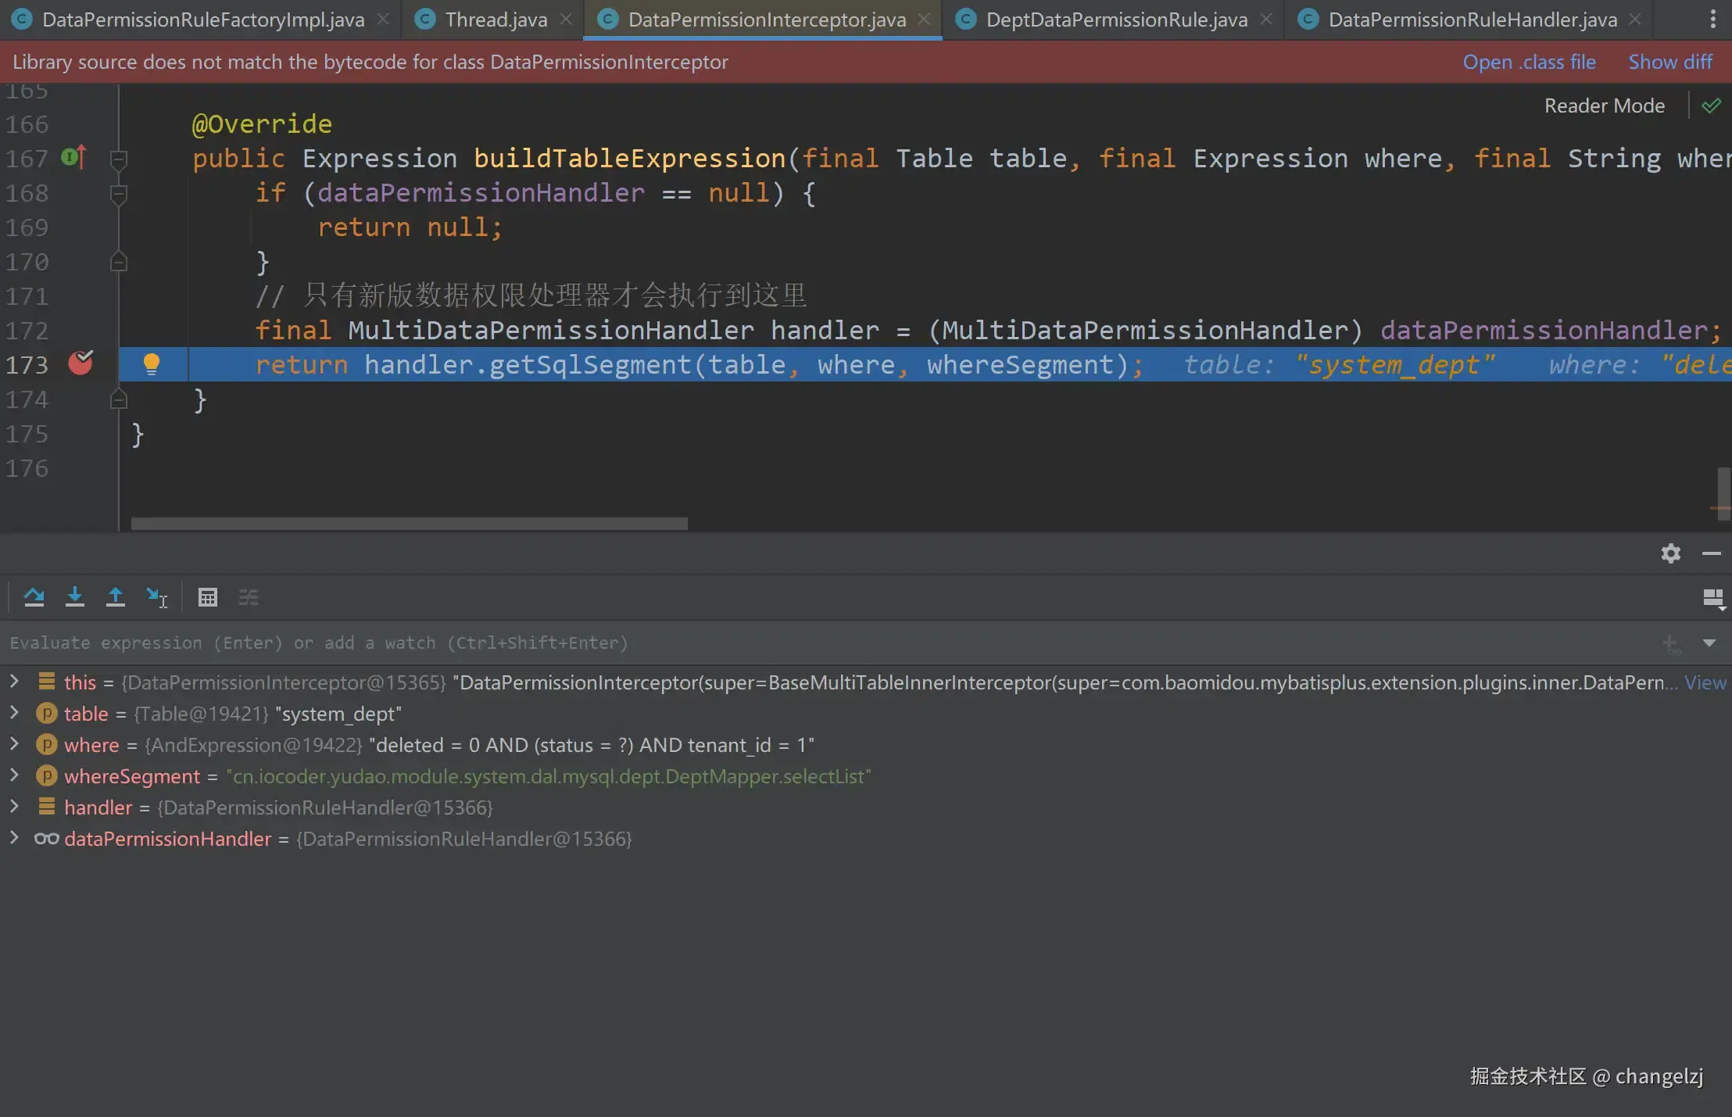Click the Step Over debugger icon
This screenshot has height=1117, width=1732.
34,597
